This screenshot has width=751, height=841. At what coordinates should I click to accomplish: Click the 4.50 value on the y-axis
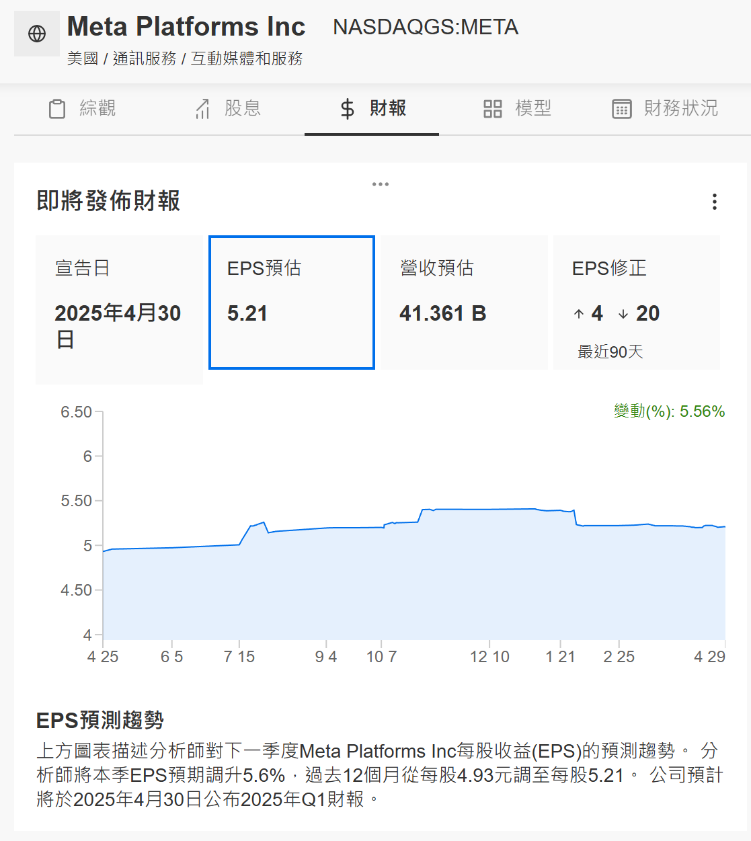point(76,590)
